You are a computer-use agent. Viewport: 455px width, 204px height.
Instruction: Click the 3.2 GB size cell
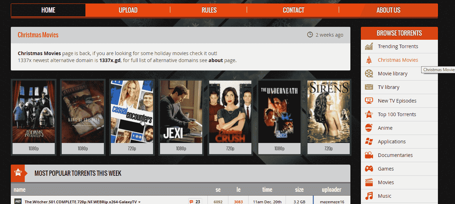coord(299,202)
